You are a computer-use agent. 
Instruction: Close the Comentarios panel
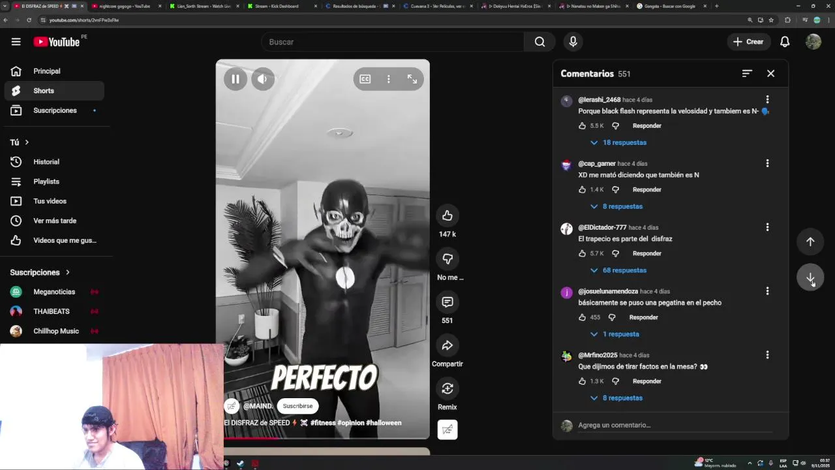770,74
